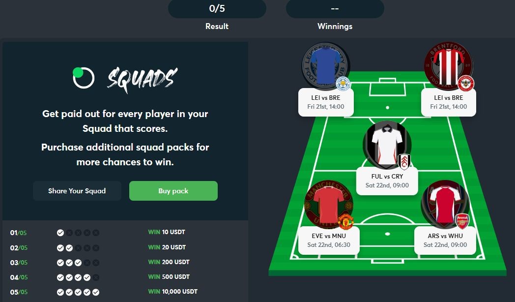Screen dimensions: 515x302
Task: Click the Arsenal crest badge
Action: pyautogui.click(x=462, y=221)
